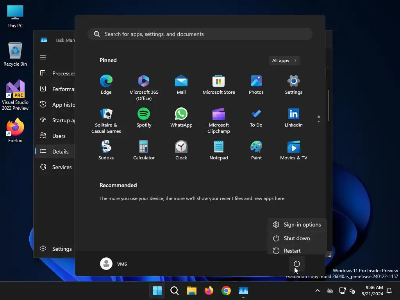Click the Start menu power button
Viewport: 400px width, 300px height.
297,264
